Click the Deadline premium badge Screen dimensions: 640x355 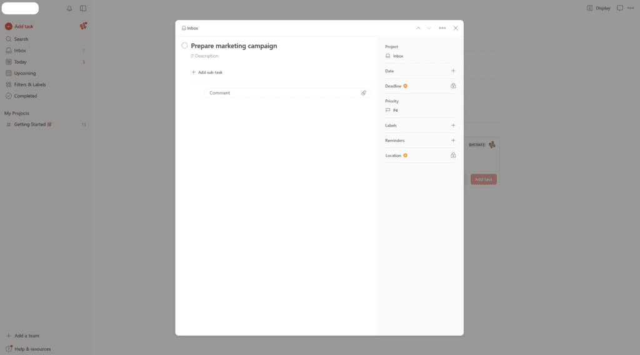click(405, 86)
